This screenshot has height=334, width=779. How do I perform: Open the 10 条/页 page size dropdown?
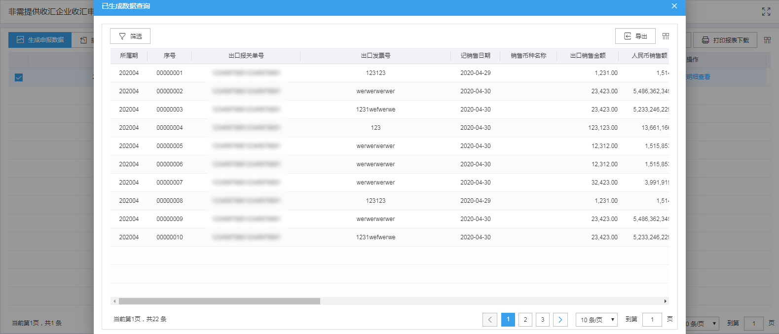coord(596,320)
